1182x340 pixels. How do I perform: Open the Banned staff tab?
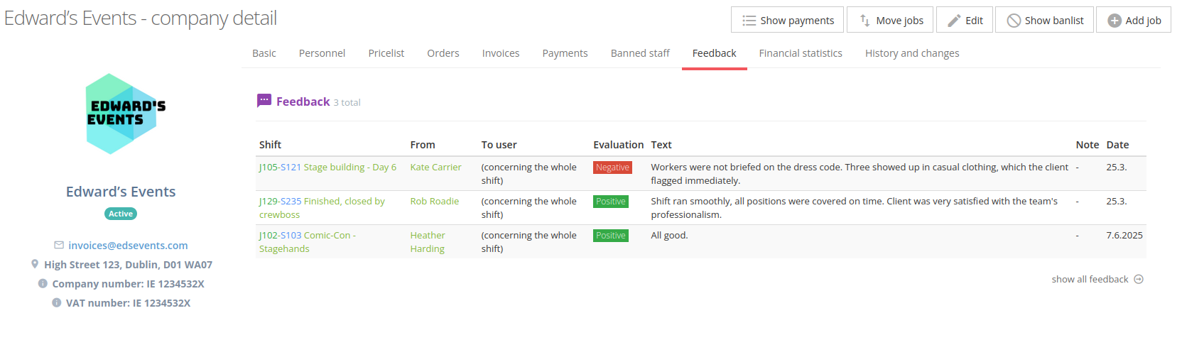(639, 53)
